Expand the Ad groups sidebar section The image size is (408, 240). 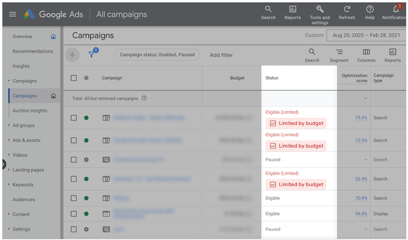[24, 125]
